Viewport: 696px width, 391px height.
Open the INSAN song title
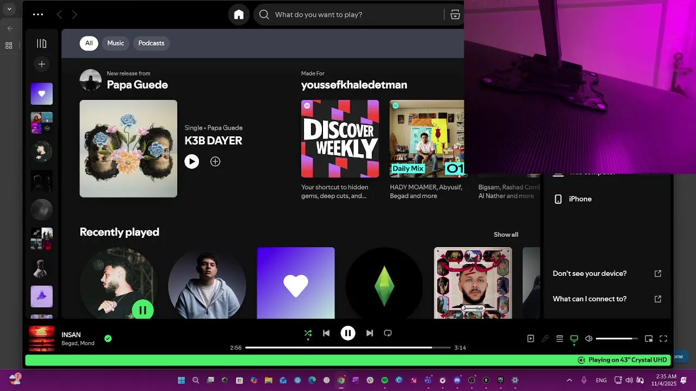tap(71, 335)
